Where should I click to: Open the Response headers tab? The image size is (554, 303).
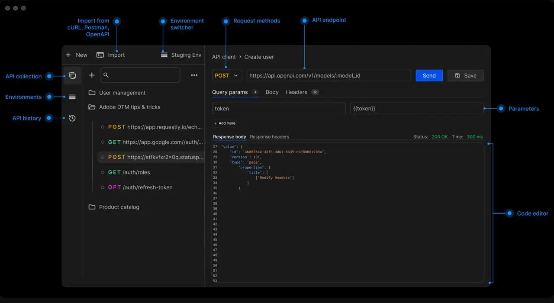point(269,136)
